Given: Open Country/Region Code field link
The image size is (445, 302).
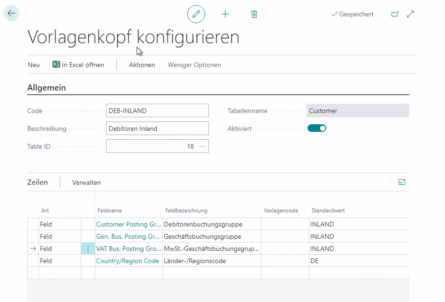Looking at the screenshot, I should (x=127, y=261).
